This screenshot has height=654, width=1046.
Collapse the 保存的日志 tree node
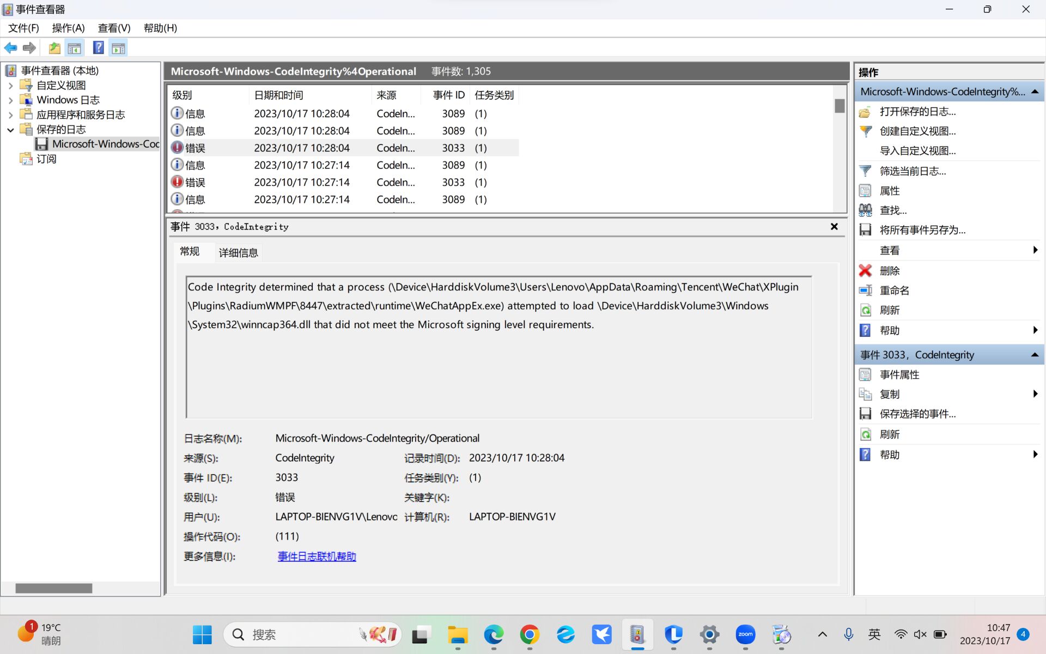[x=10, y=130]
